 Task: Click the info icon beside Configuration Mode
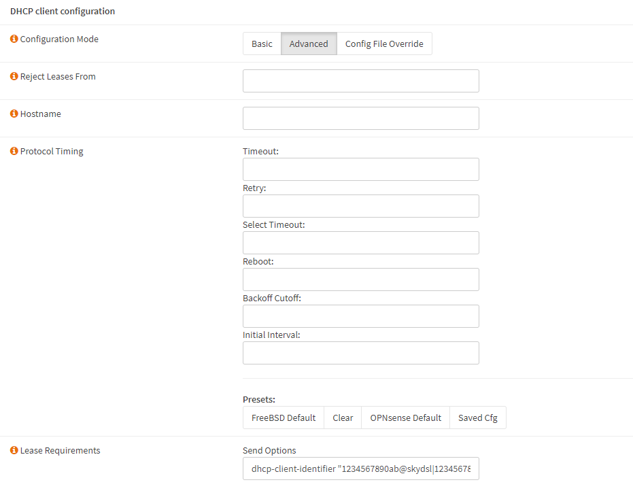pos(14,39)
